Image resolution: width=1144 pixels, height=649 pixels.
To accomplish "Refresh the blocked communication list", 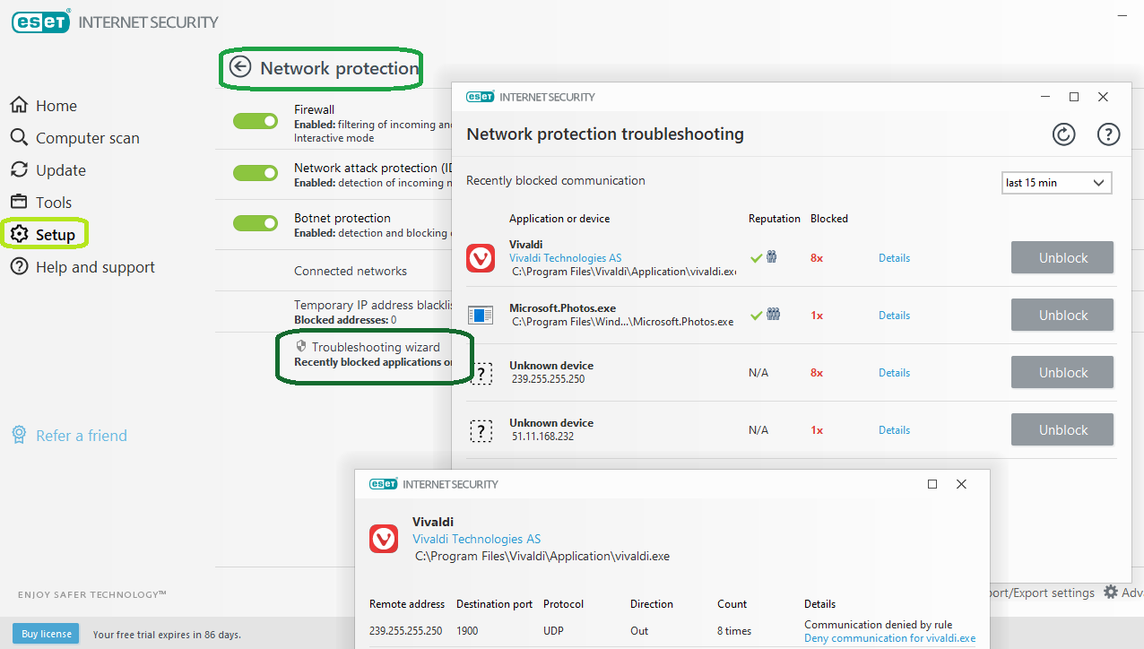I will [1063, 134].
